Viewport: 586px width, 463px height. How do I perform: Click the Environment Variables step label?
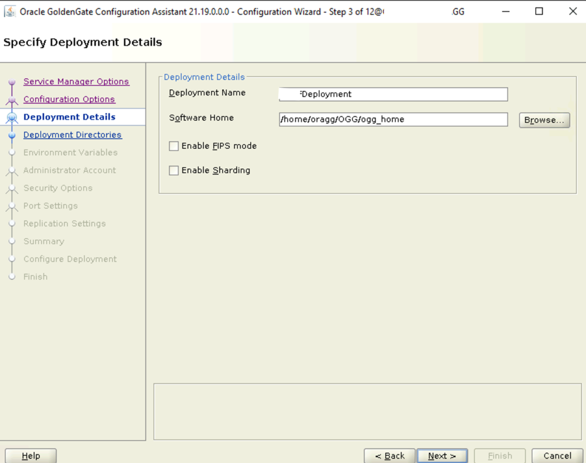pyautogui.click(x=70, y=152)
